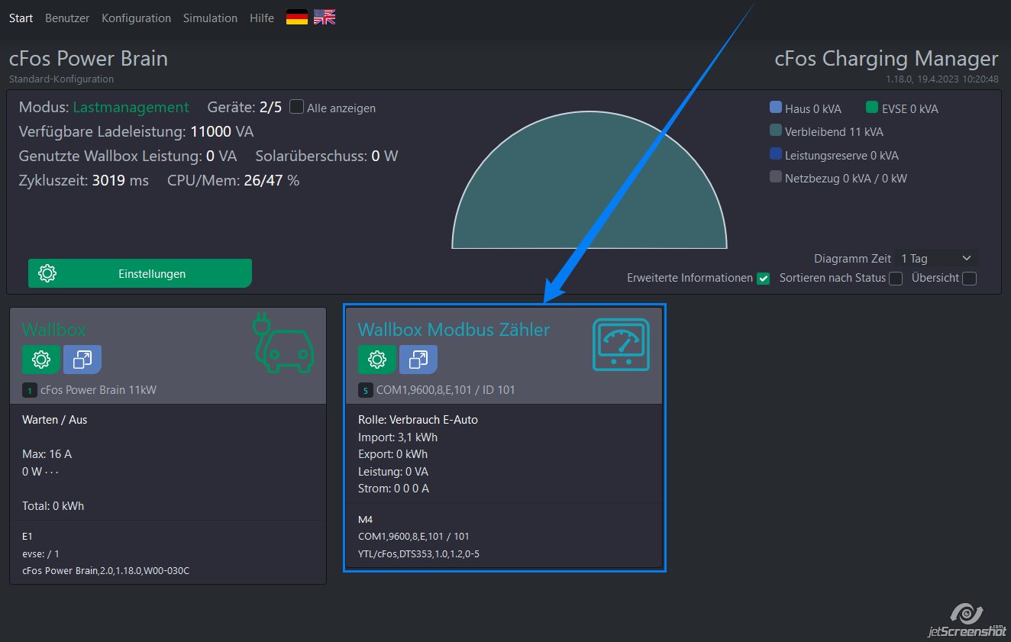This screenshot has width=1011, height=642.
Task: Click Total: 0 kWh text
Action: [x=53, y=506]
